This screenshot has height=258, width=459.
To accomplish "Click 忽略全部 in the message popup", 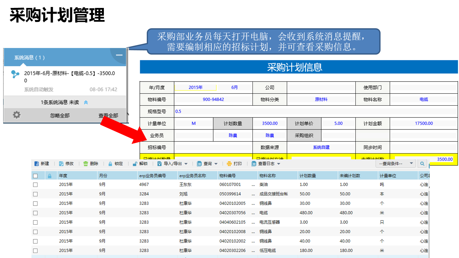I will click(60, 116).
